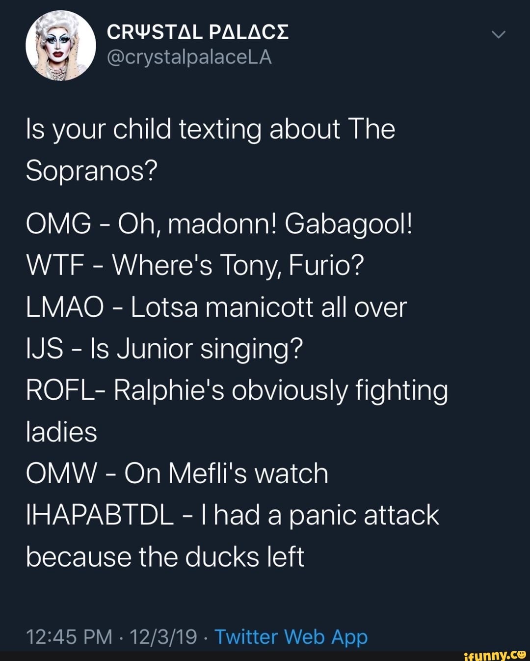Image resolution: width=530 pixels, height=661 pixels.
Task: Click the 'Is your child texting' line
Action: tap(211, 130)
